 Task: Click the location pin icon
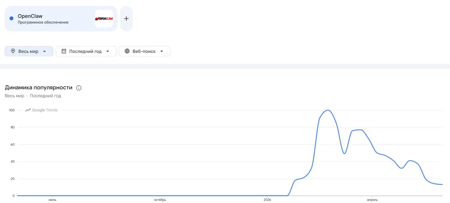pos(13,51)
